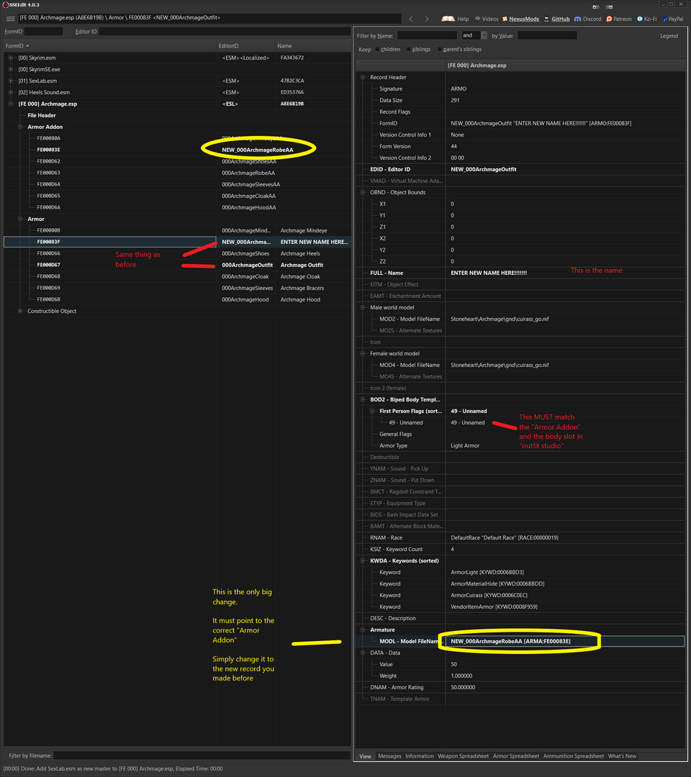
Task: Collapse the DATA - Data section
Action: pos(362,653)
